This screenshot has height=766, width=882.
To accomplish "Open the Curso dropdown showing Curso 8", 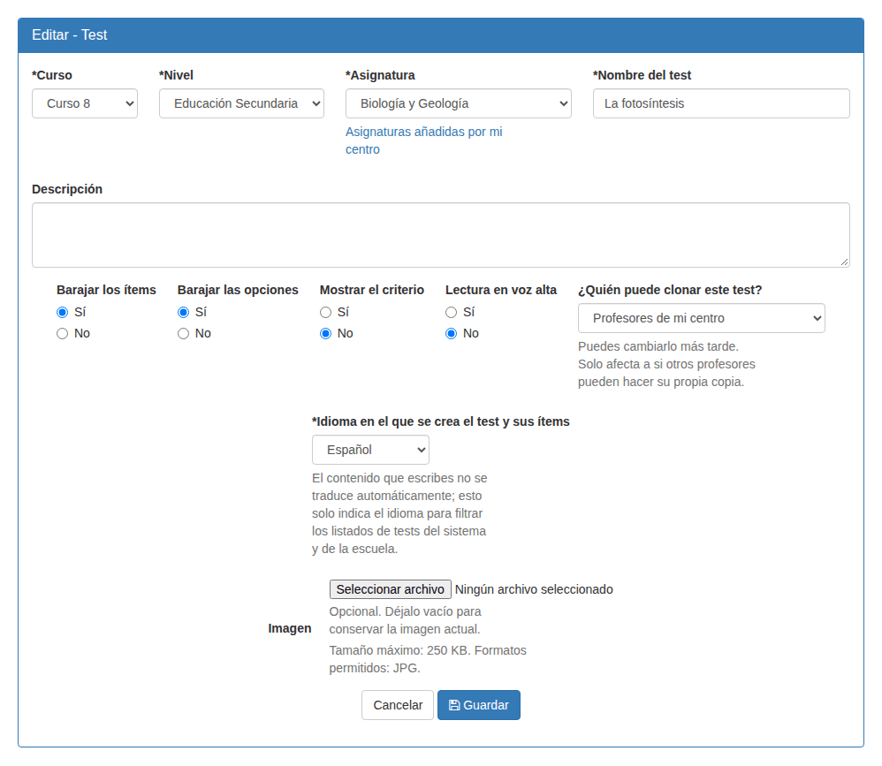I will [85, 103].
